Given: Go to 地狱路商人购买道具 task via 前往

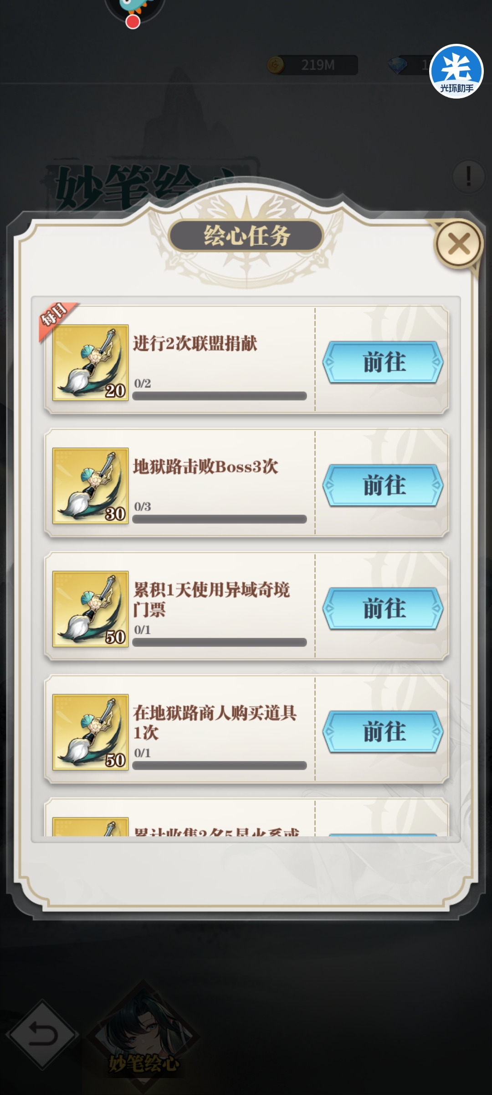Looking at the screenshot, I should (383, 732).
